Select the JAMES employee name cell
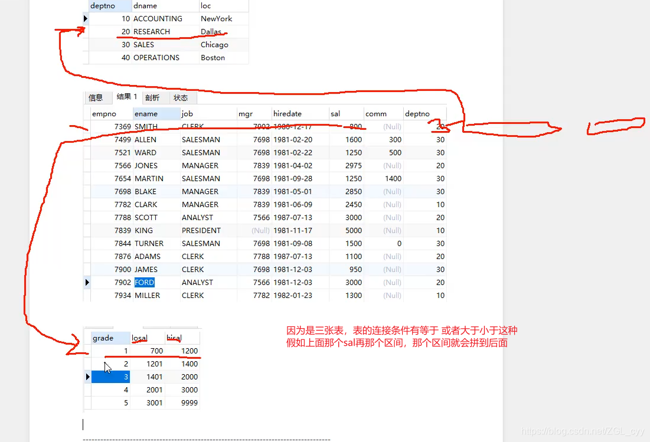Viewport: 650px width, 442px height. 156,269
